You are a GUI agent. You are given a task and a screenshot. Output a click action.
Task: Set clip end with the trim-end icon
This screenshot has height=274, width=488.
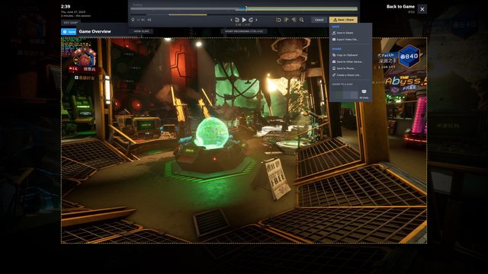pos(294,20)
